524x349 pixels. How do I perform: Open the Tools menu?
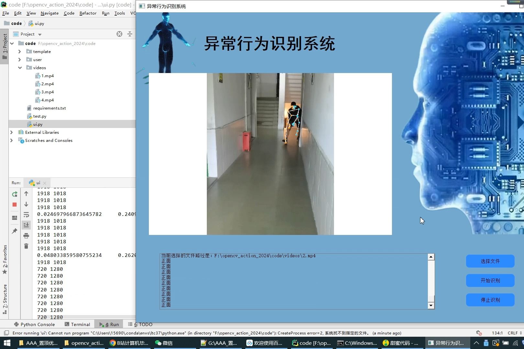119,13
